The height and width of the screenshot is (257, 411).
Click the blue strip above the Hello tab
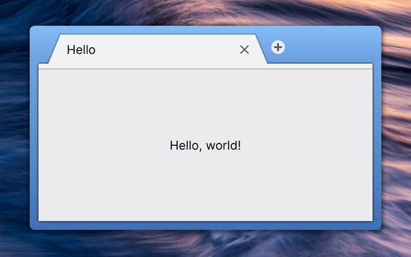(x=158, y=30)
